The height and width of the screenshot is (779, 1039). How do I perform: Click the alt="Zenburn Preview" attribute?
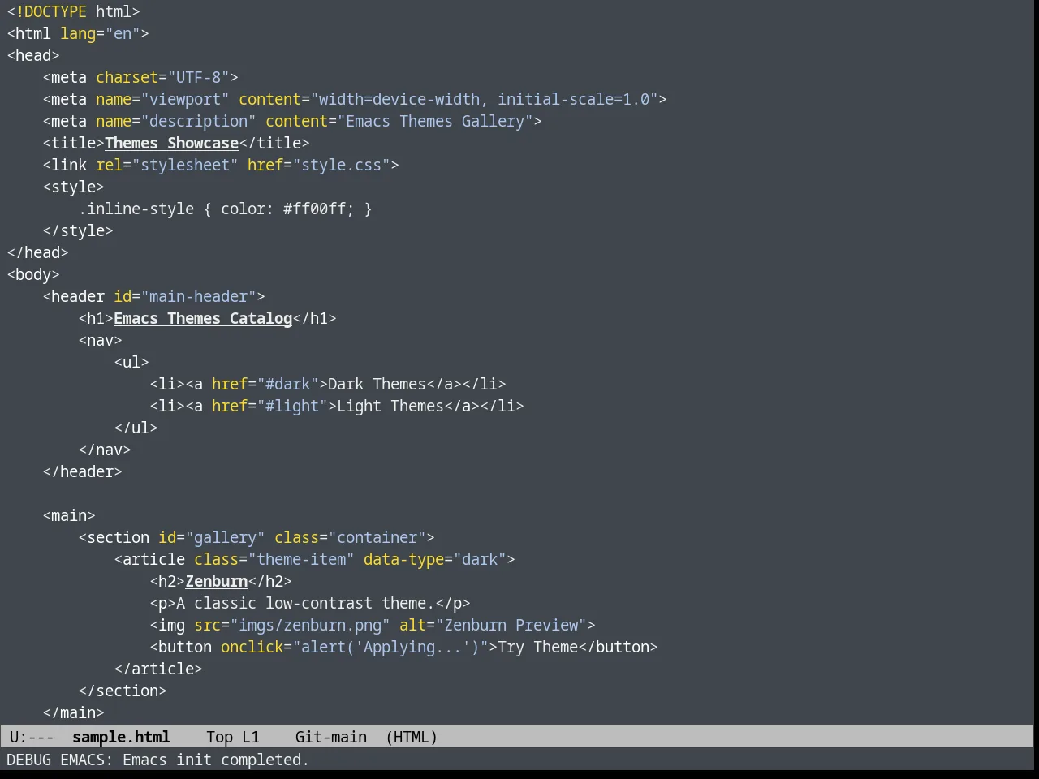coord(493,625)
